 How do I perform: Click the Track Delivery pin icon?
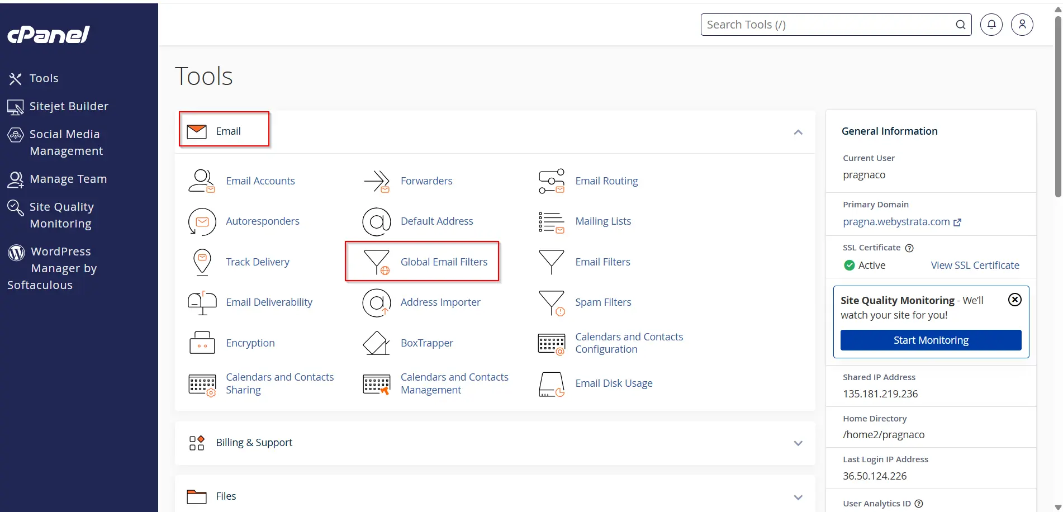click(x=202, y=262)
